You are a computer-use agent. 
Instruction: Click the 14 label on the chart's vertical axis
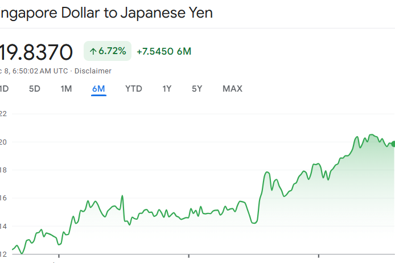(x=3, y=226)
